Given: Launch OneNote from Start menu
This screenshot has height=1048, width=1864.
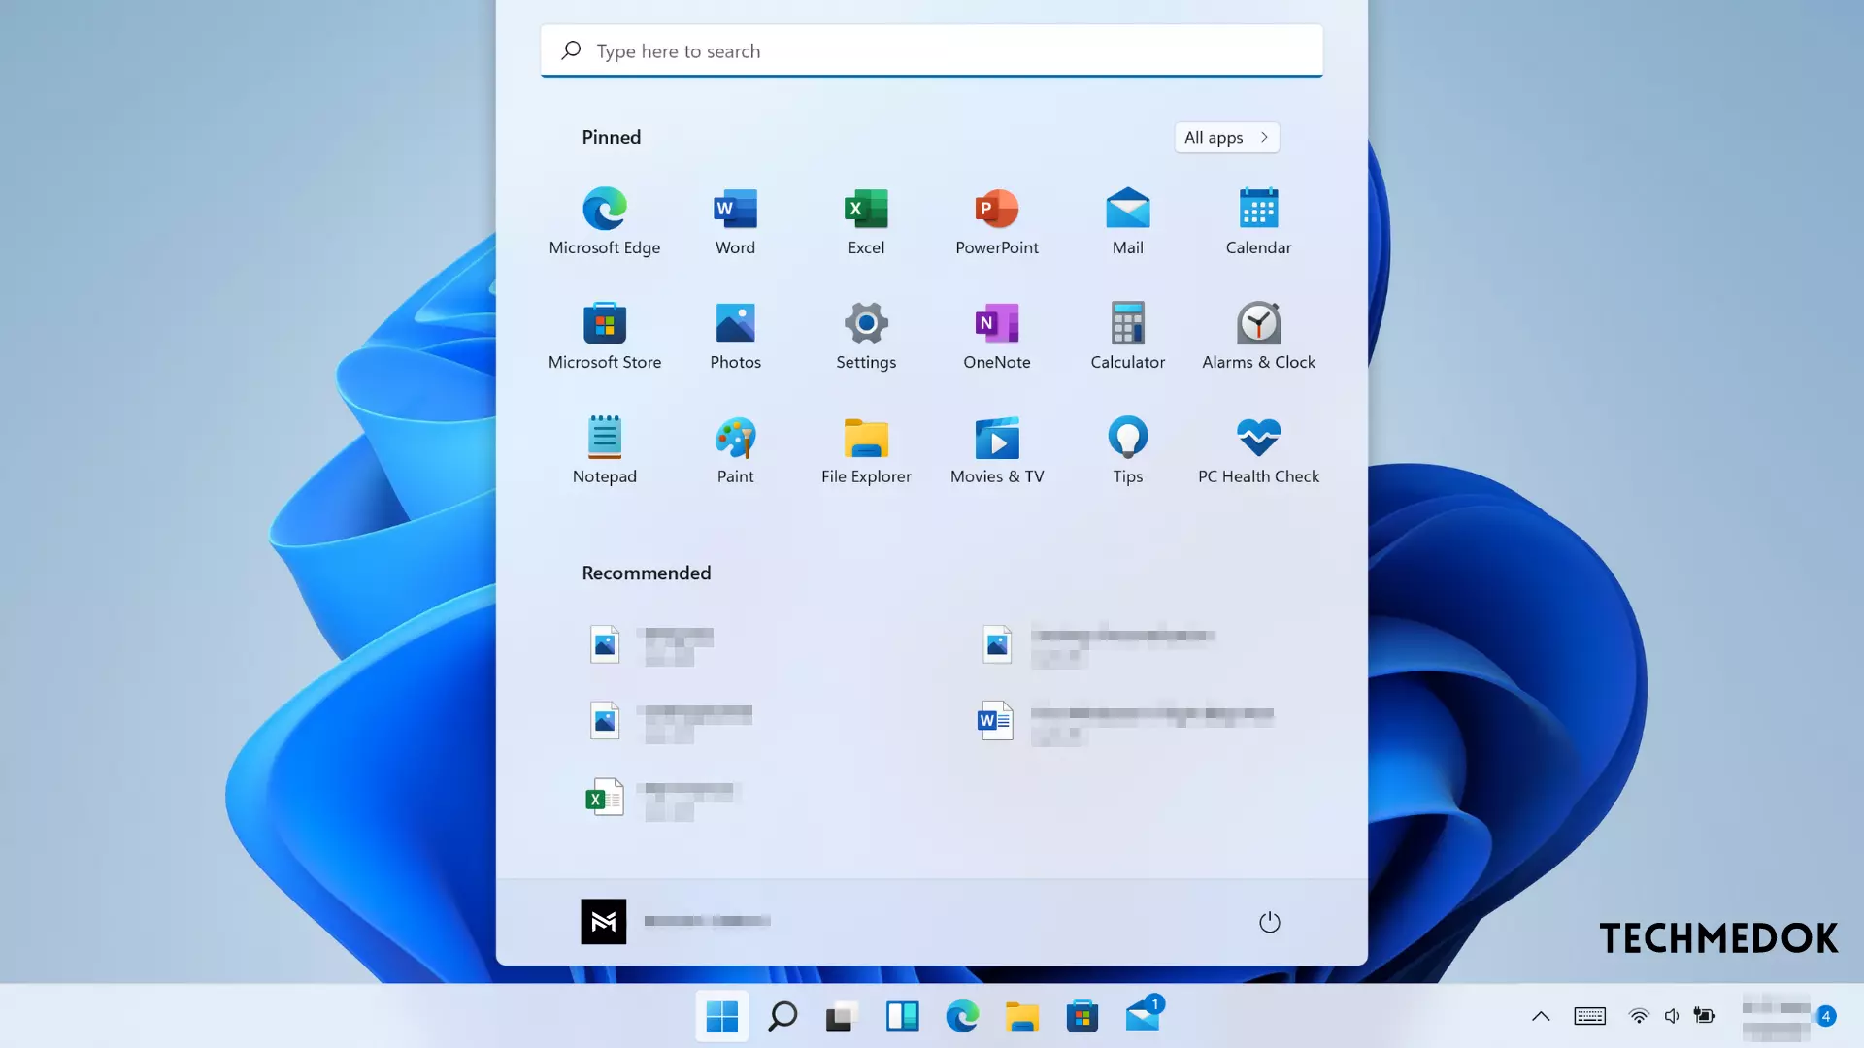Looking at the screenshot, I should tap(997, 336).
